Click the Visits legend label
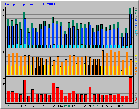 click(136, 59)
